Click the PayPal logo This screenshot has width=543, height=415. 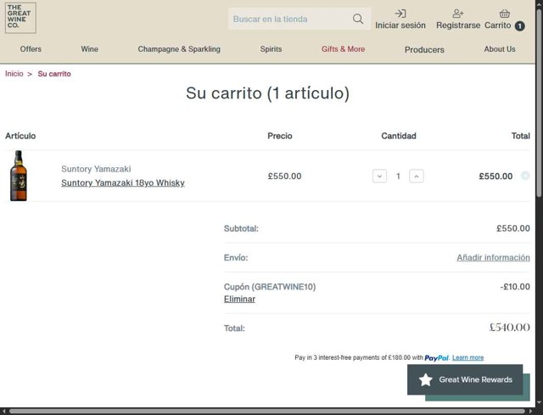[436, 358]
